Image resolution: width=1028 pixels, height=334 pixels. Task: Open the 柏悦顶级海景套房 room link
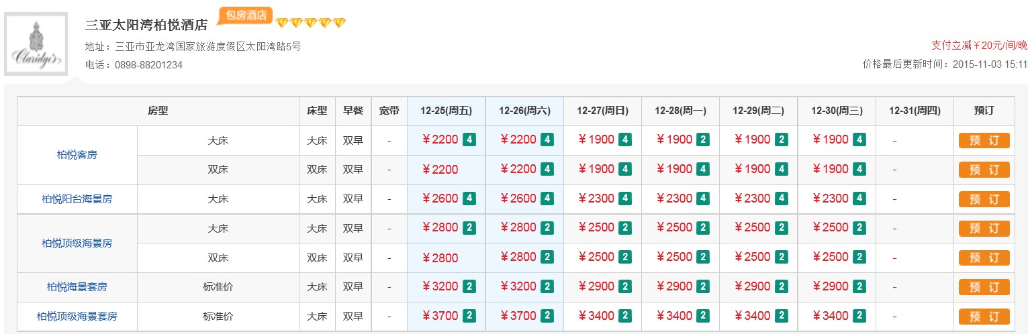coord(77,316)
